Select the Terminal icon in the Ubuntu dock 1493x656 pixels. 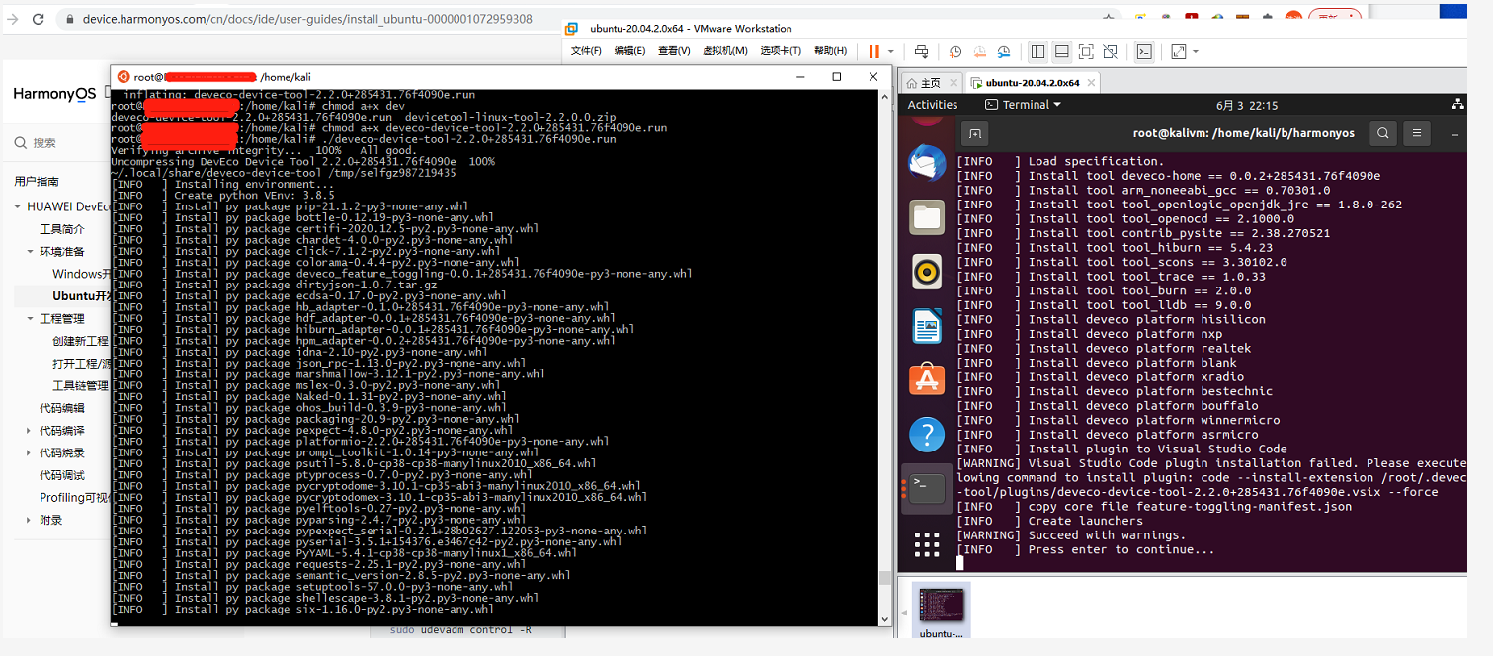point(927,488)
